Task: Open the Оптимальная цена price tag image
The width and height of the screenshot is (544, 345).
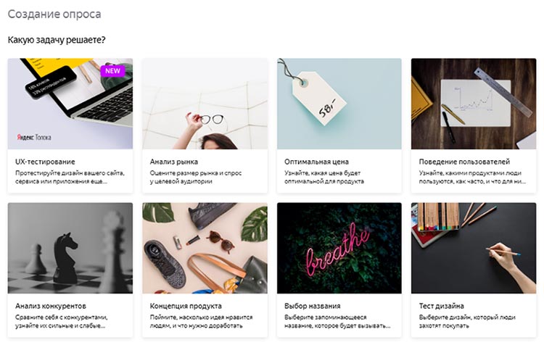Action: click(x=339, y=104)
